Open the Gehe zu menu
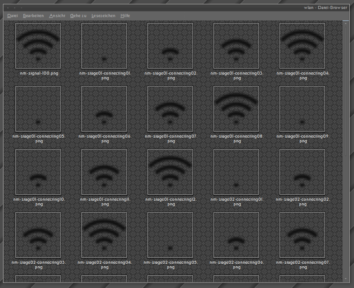 (x=78, y=16)
